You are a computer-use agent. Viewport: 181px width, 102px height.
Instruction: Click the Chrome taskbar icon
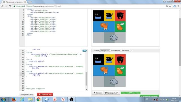[38, 99]
